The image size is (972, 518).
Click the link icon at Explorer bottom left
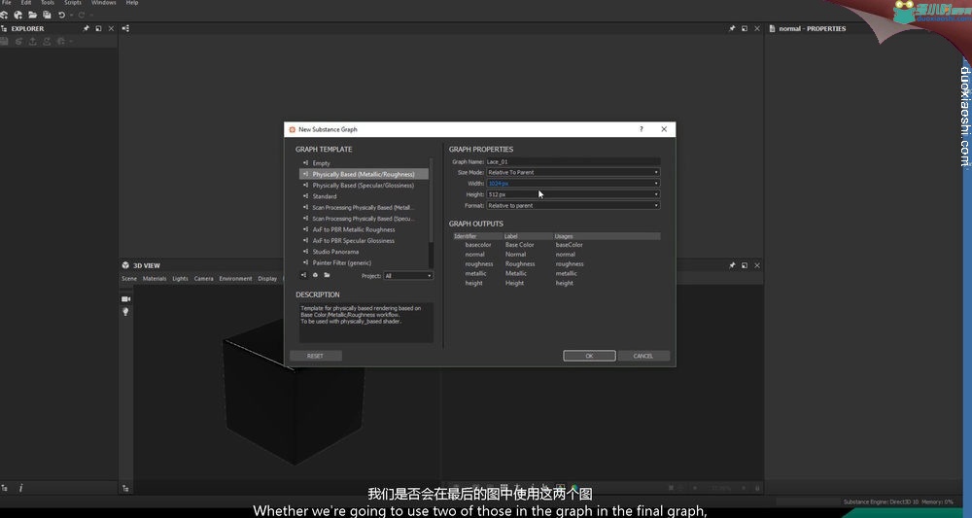click(4, 488)
